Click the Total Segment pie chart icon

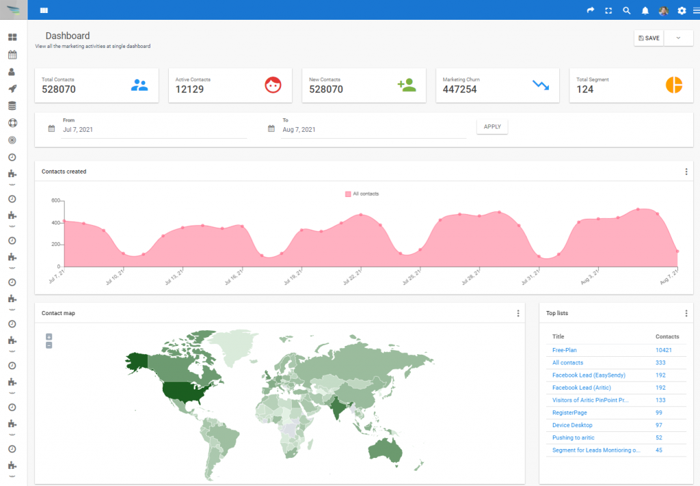pyautogui.click(x=674, y=85)
